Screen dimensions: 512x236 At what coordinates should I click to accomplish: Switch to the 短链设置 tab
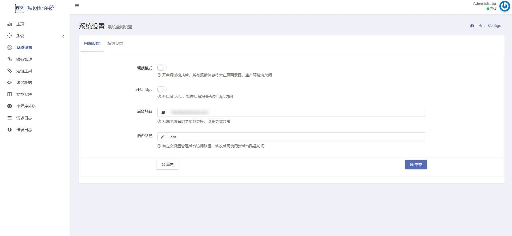click(115, 43)
